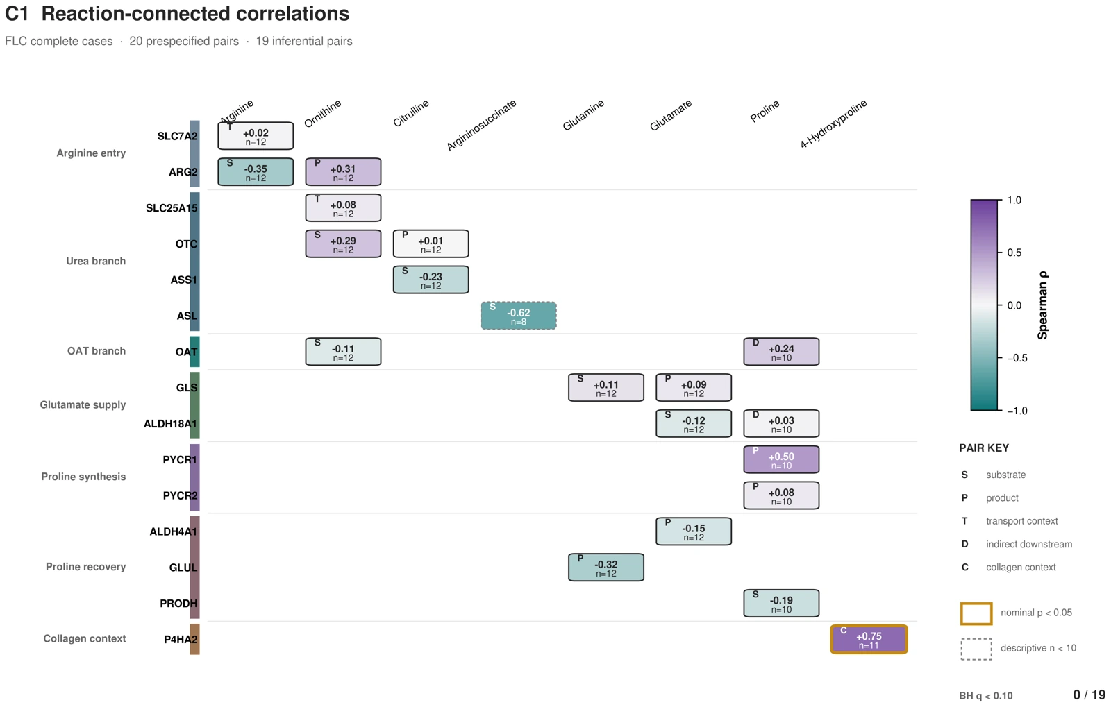This screenshot has width=1111, height=707.
Task: Click the P4HA2 4-Hydroxyproline +0.75 cell
Action: pos(869,639)
